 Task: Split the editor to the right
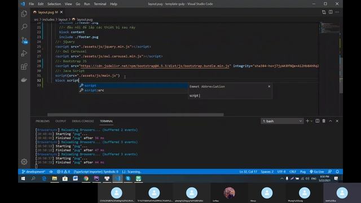pyautogui.click(x=331, y=12)
